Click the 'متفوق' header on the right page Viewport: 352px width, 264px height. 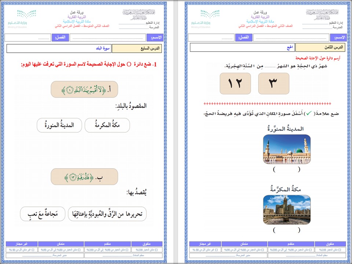tap(330, 244)
